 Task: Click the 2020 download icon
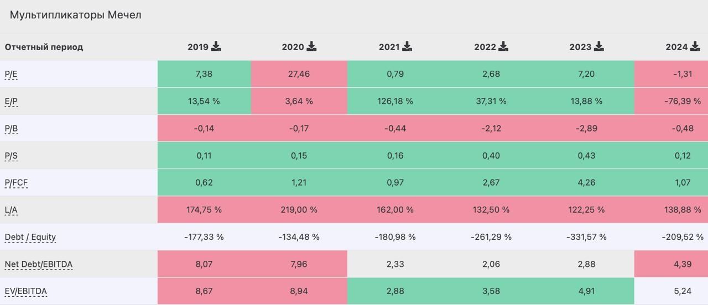(311, 46)
